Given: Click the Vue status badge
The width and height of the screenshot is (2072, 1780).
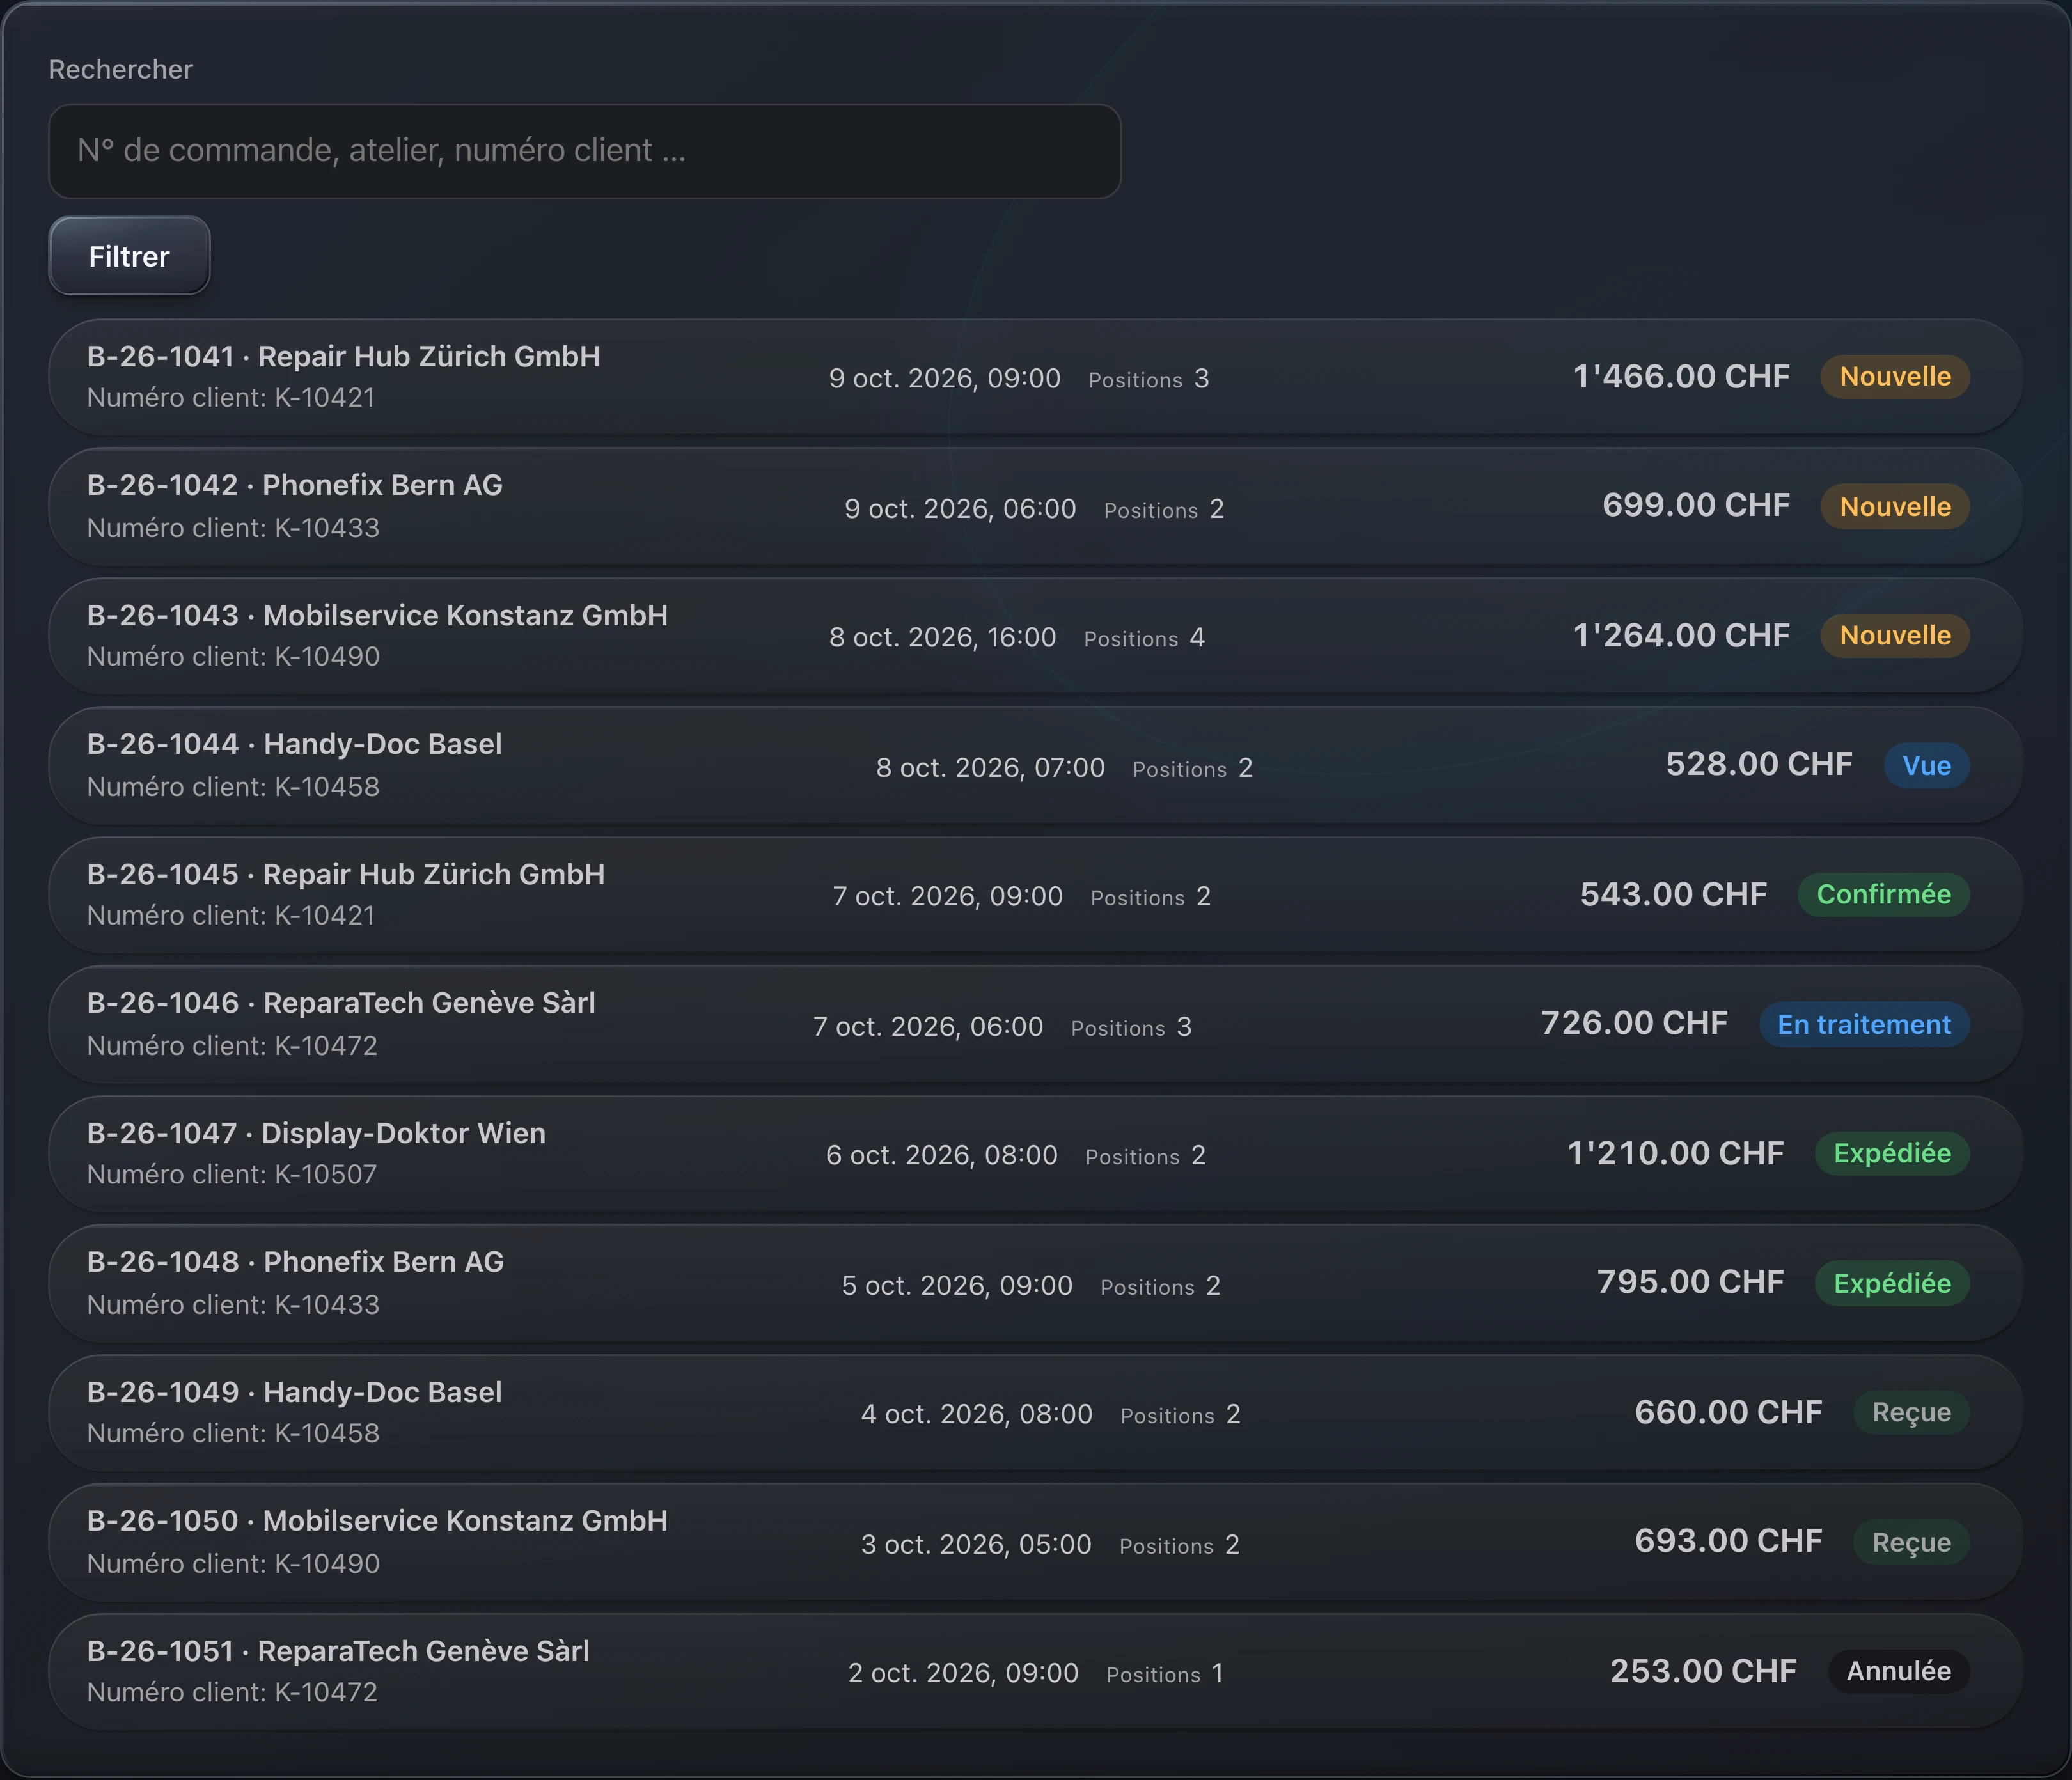Looking at the screenshot, I should [x=1926, y=766].
